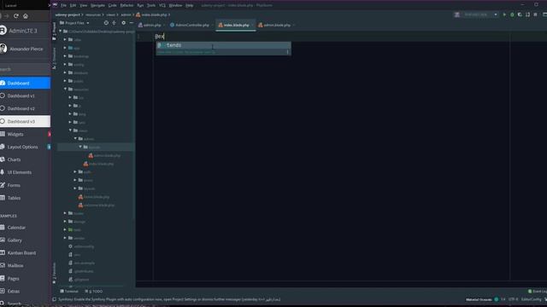Click the AdminLTE sidebar search field
Viewport: 547px width, 307px height.
(25, 69)
